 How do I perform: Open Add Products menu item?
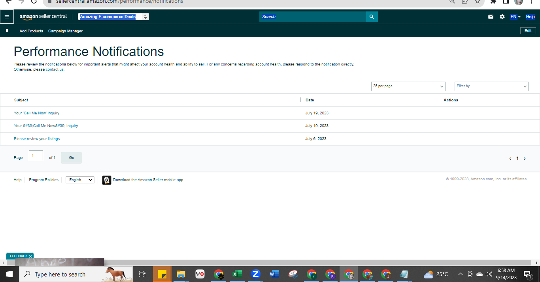coord(31,31)
